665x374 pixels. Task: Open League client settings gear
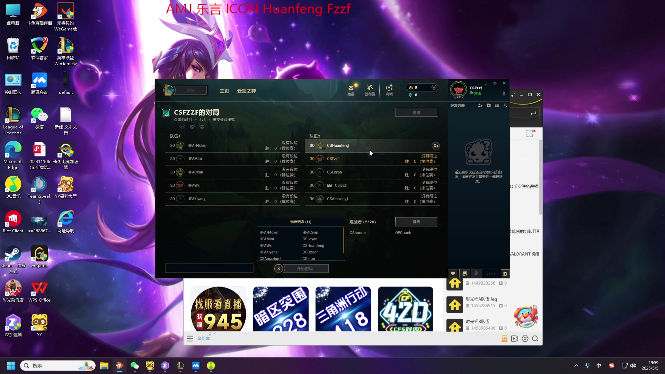[495, 83]
